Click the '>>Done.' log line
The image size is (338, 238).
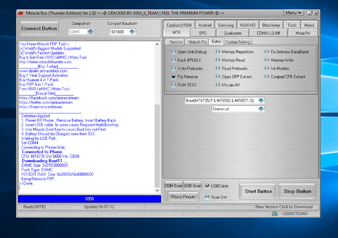click(x=26, y=184)
